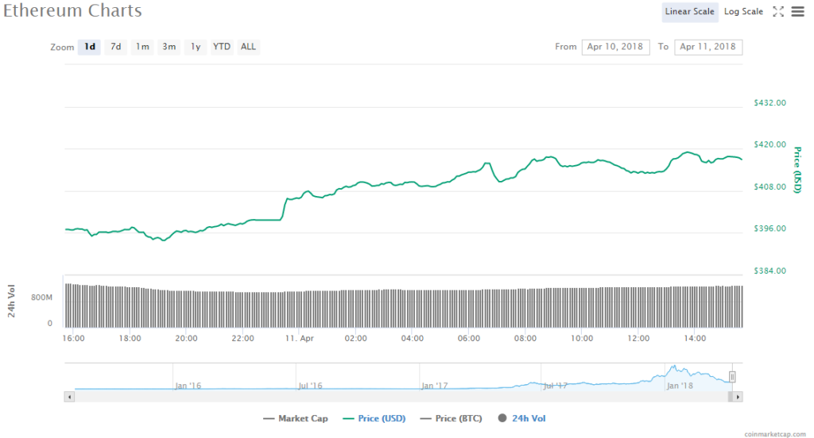Click the navigator scrollbar left arrow
The width and height of the screenshot is (814, 438).
[x=70, y=396]
